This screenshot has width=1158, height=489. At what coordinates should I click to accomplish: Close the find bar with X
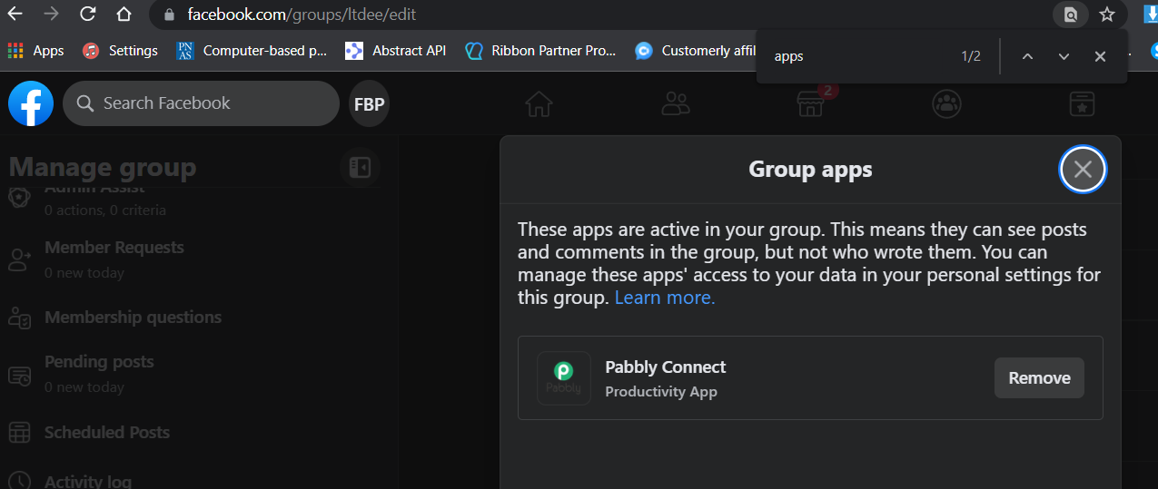[x=1100, y=56]
